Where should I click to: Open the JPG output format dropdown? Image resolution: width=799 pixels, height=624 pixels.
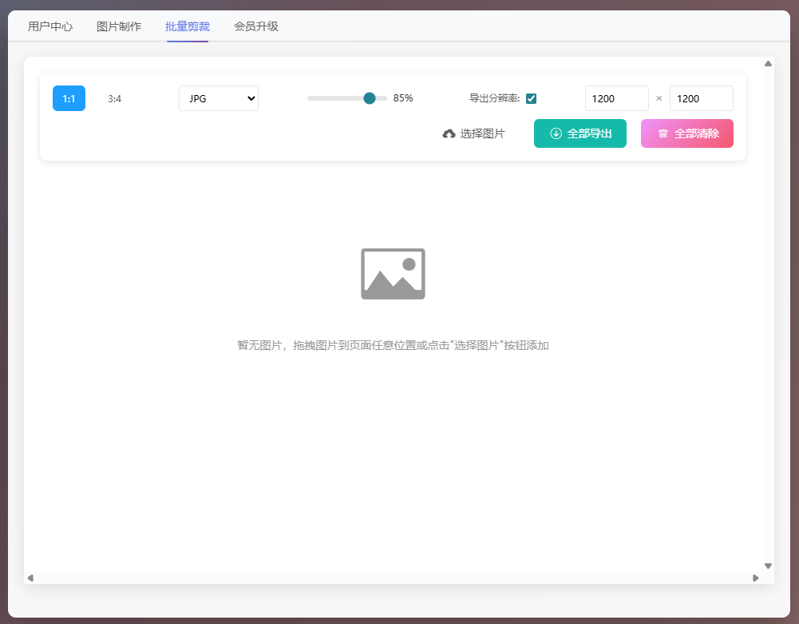(x=218, y=97)
